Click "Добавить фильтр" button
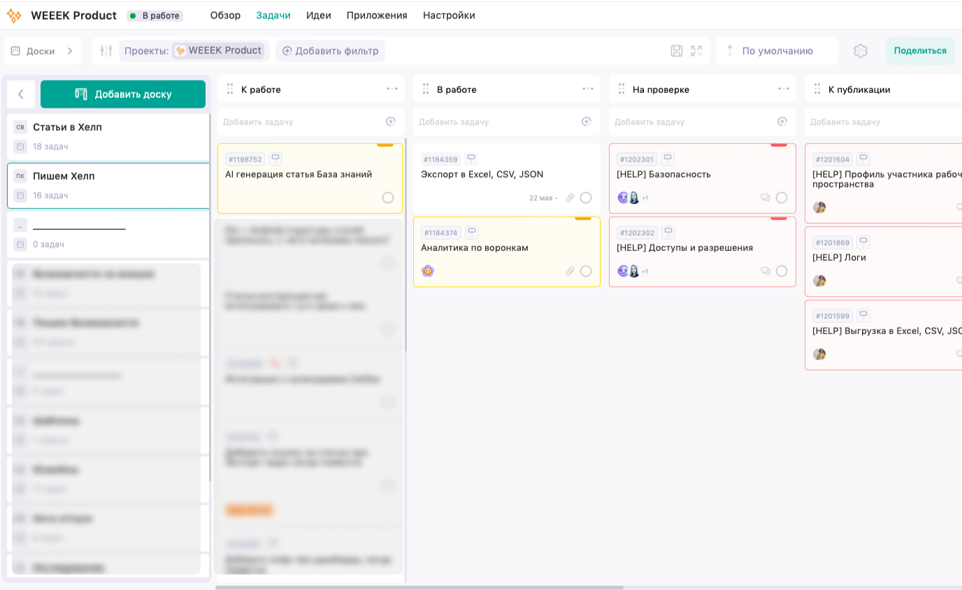962x590 pixels. (330, 51)
